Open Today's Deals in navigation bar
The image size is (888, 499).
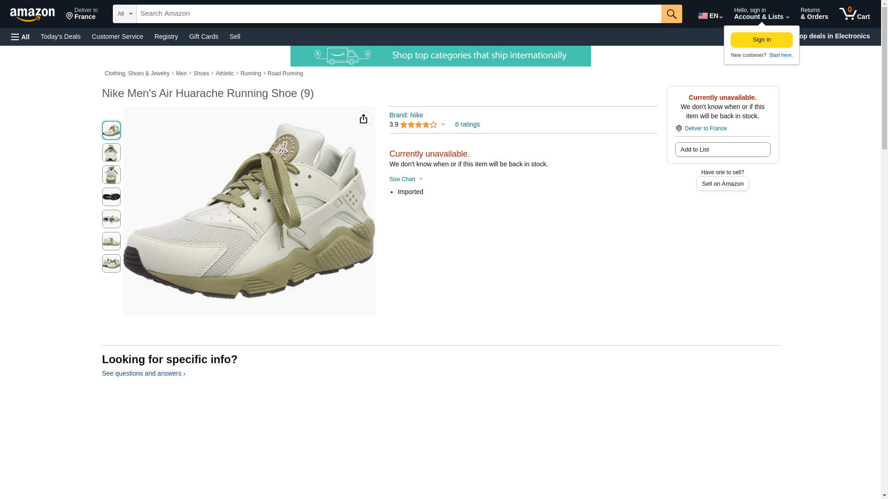[x=61, y=37]
